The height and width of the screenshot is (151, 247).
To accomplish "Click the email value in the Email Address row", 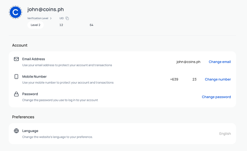I will click(188, 62).
